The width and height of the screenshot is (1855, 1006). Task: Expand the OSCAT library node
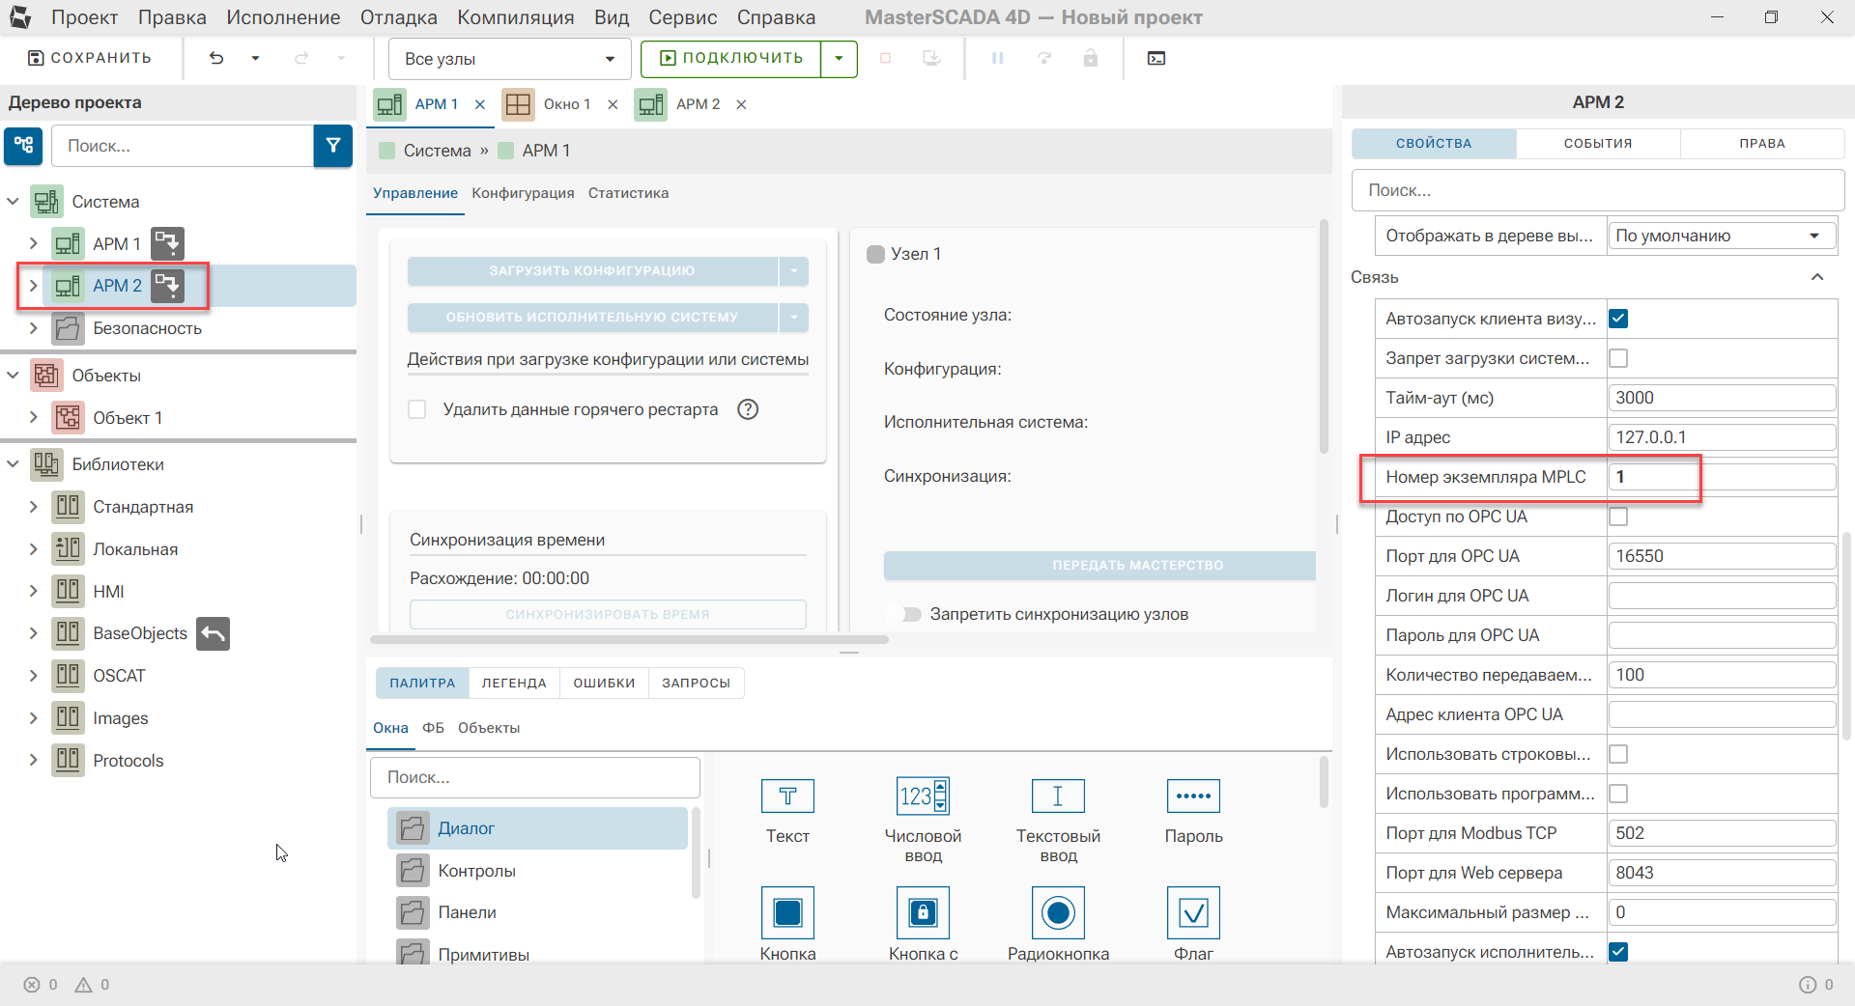34,676
